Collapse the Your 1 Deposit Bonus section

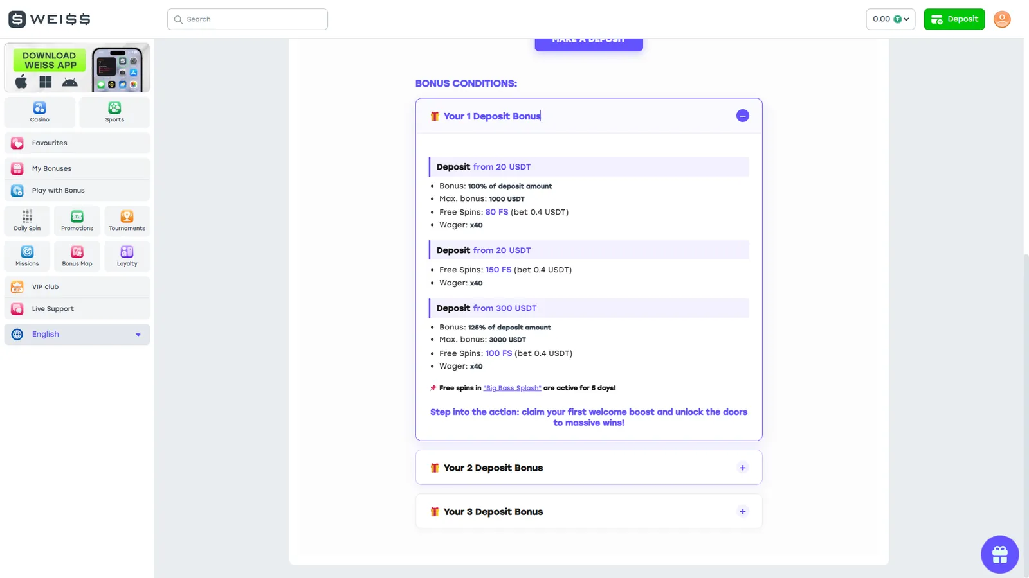click(x=743, y=116)
